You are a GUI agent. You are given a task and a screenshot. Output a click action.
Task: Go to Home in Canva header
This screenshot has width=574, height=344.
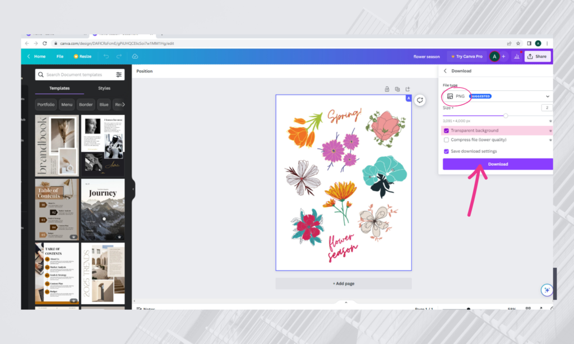coord(40,57)
